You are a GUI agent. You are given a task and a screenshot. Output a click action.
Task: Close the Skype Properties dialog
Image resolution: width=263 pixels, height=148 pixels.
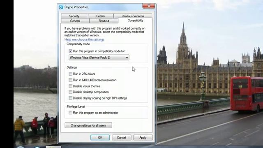point(149,6)
